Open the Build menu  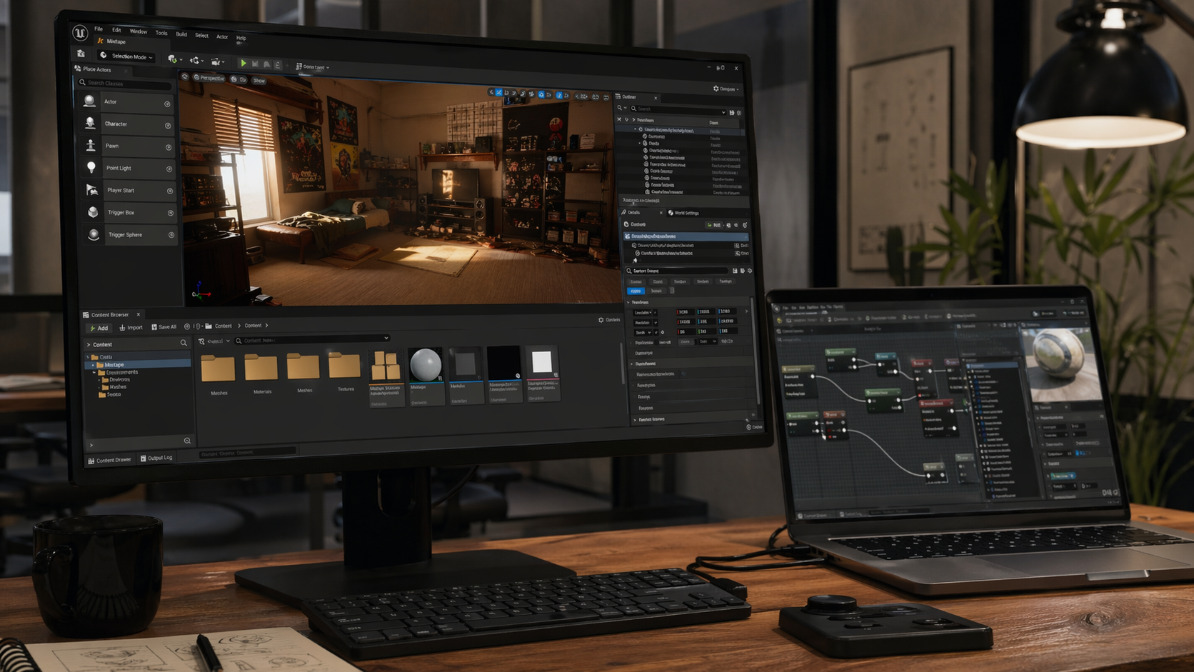coord(181,34)
